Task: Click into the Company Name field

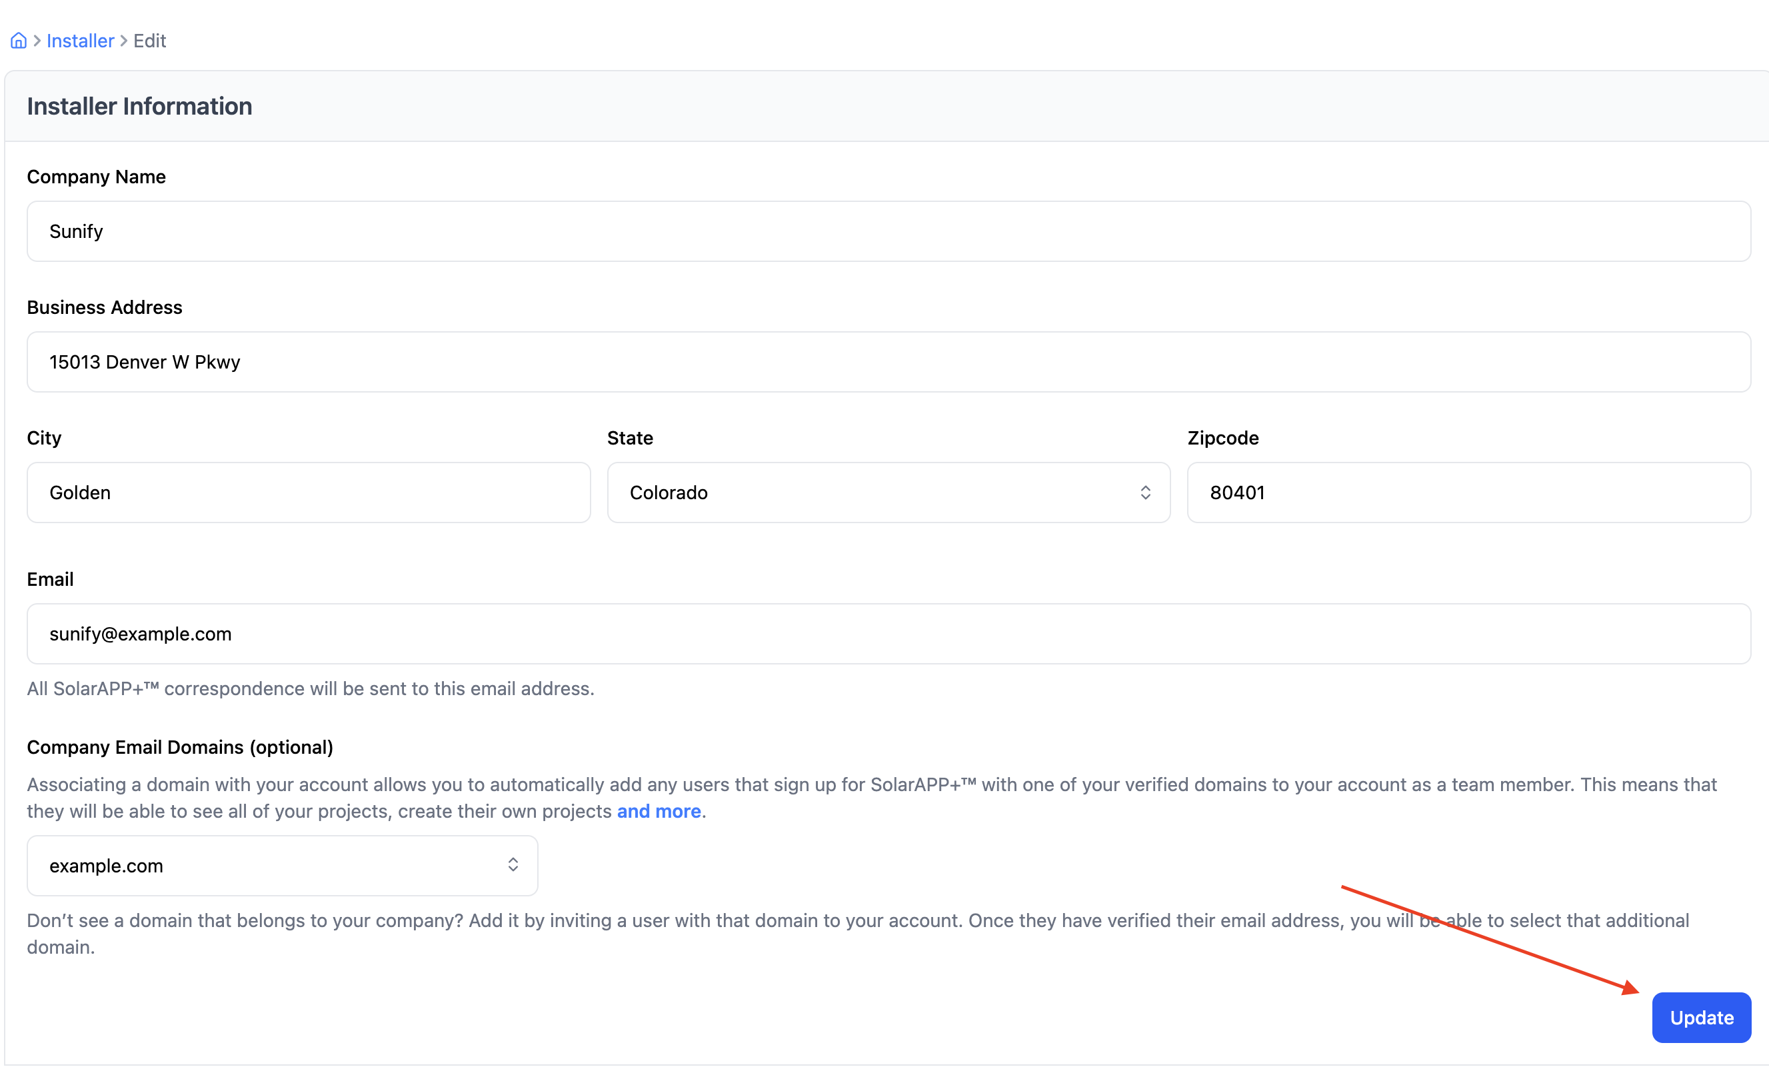Action: (x=888, y=231)
